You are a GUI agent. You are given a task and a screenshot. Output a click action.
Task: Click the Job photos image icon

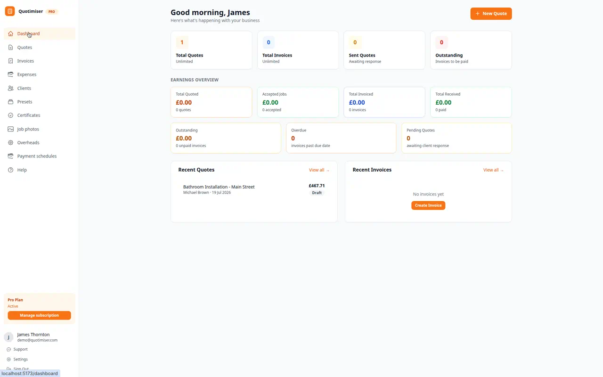(10, 129)
